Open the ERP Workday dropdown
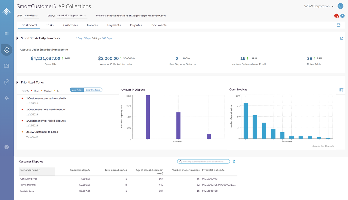Image resolution: width=348 pixels, height=200 pixels. [x=31, y=15]
